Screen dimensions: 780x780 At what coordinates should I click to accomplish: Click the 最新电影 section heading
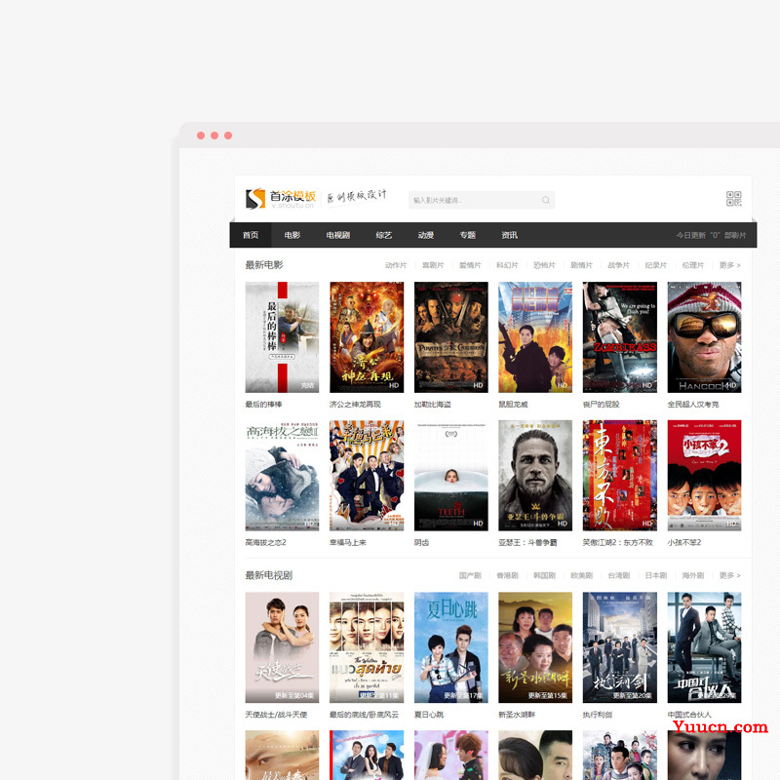pos(264,265)
